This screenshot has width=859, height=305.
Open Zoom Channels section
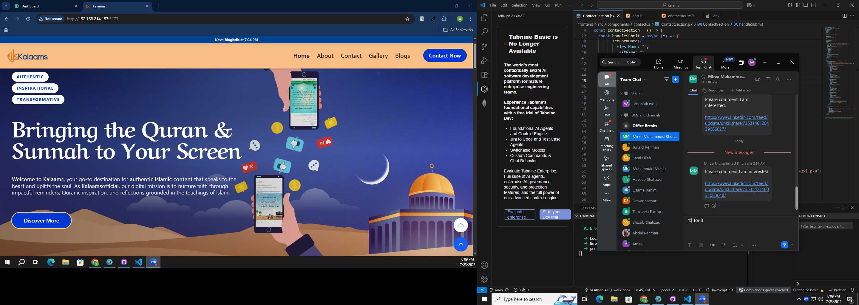pos(607,127)
